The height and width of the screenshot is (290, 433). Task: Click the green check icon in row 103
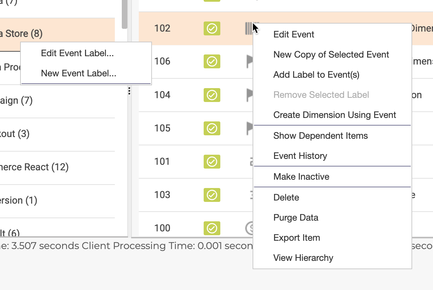[x=212, y=195]
